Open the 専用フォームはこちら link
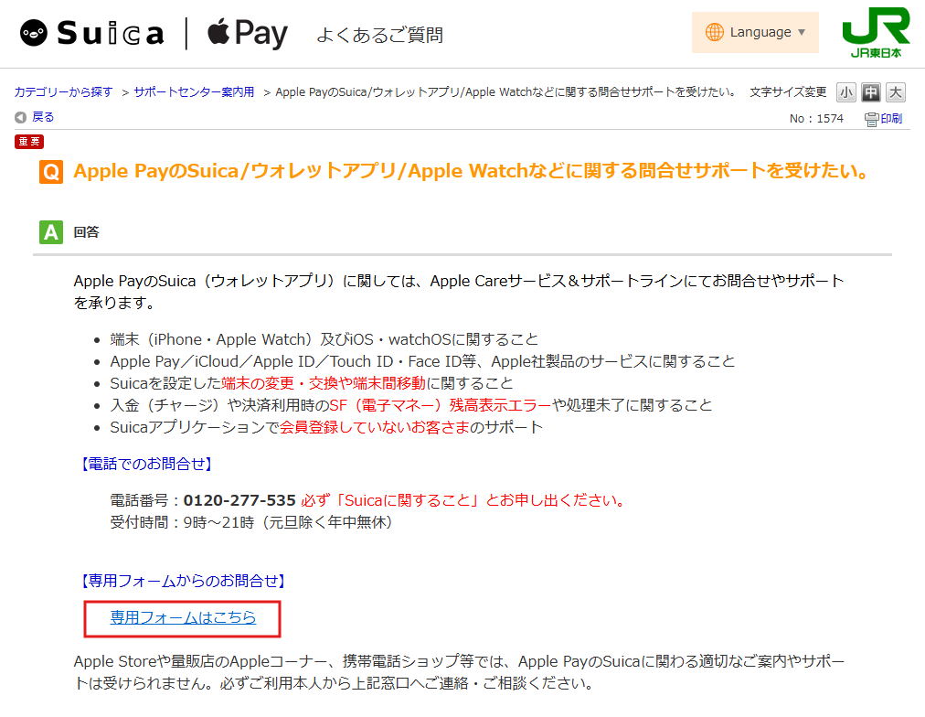 click(x=183, y=618)
